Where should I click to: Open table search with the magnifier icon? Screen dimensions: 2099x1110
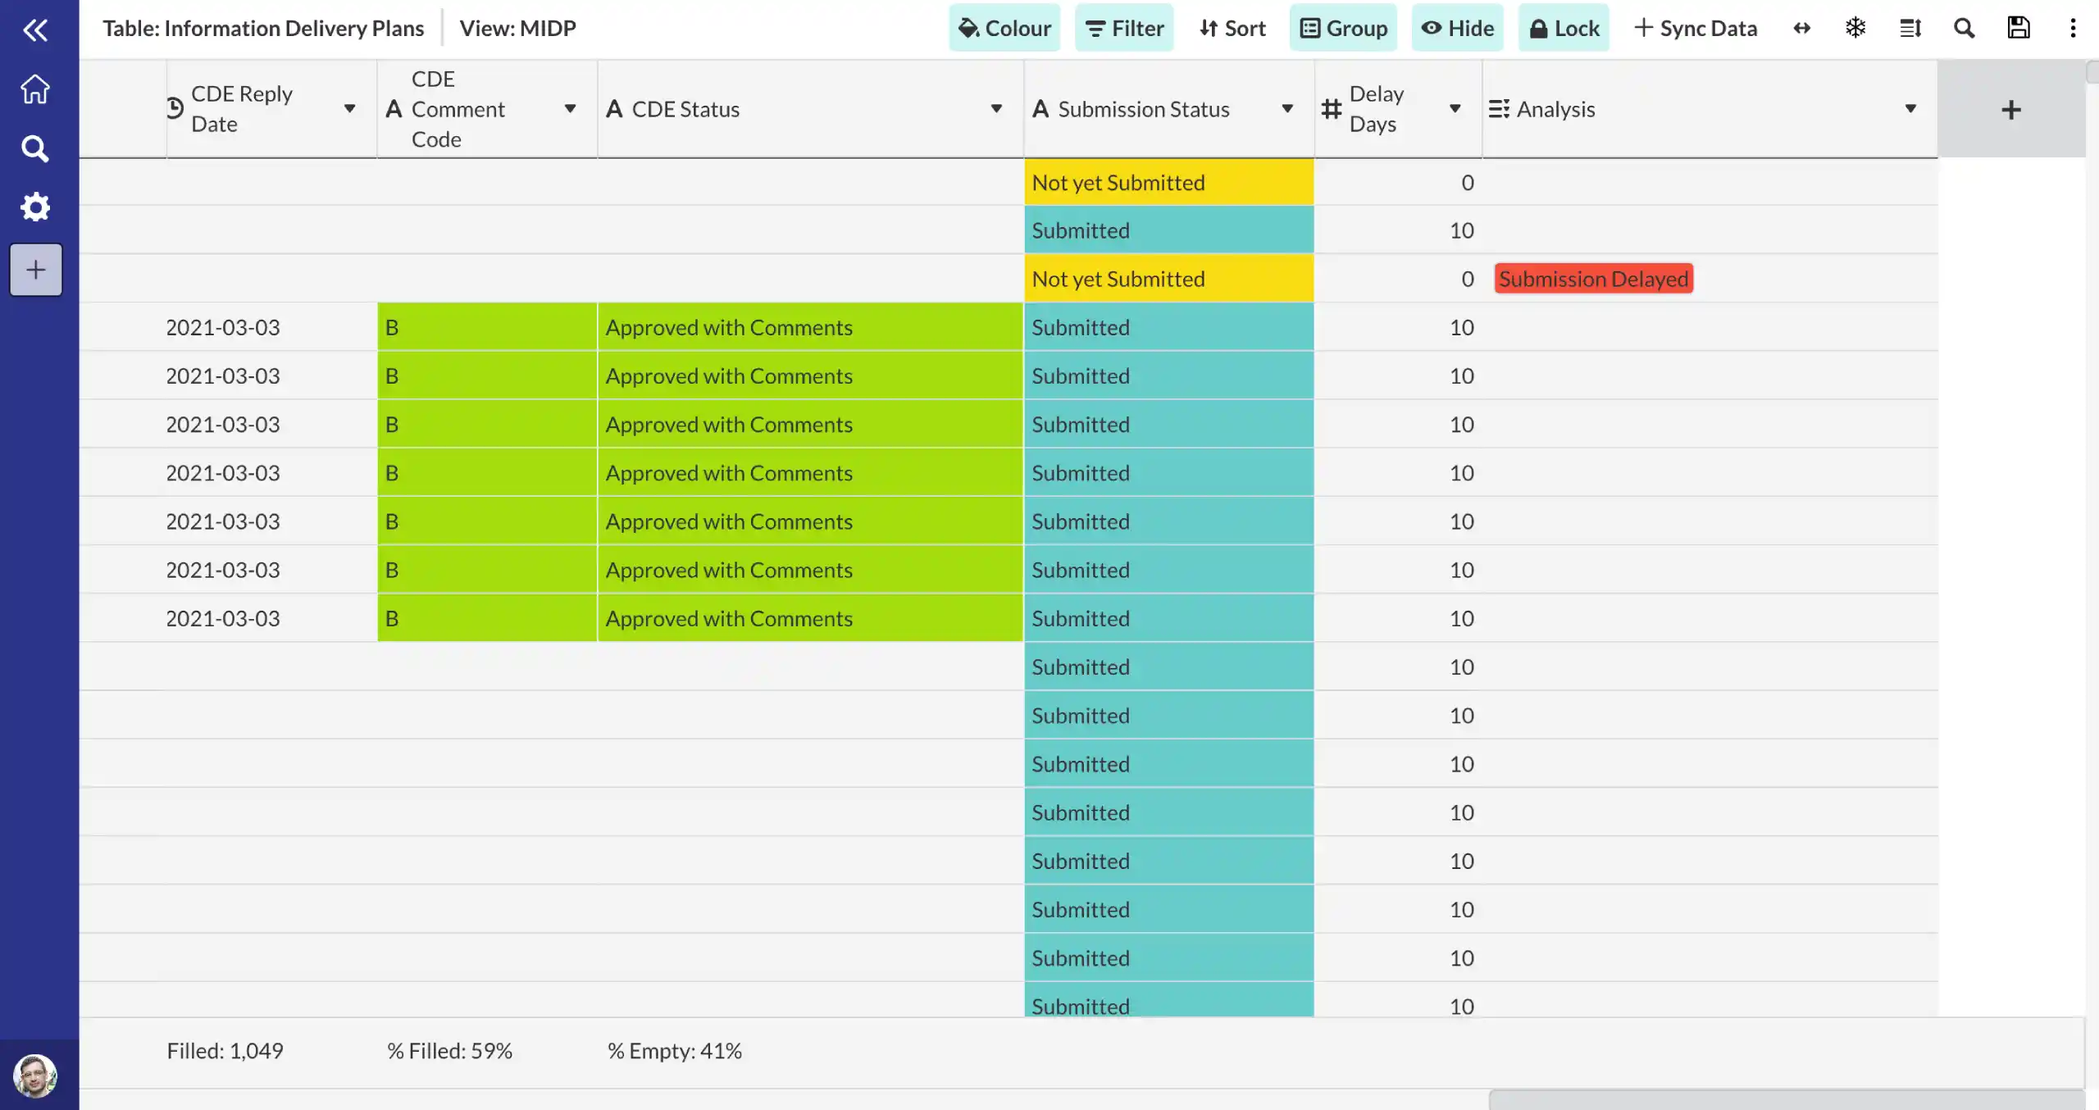1964,27
